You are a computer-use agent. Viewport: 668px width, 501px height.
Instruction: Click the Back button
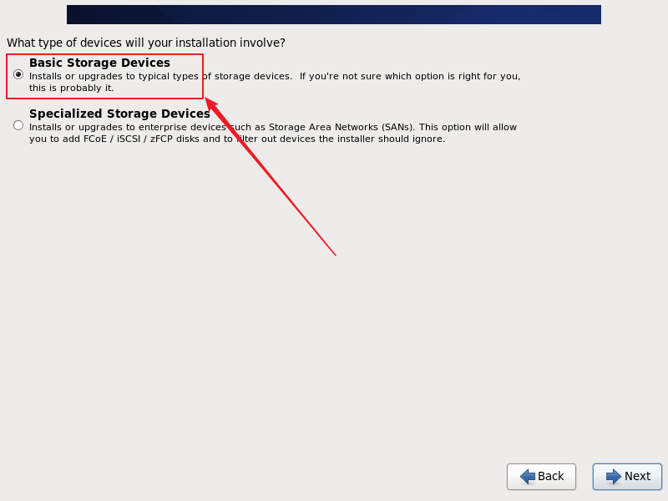(541, 476)
